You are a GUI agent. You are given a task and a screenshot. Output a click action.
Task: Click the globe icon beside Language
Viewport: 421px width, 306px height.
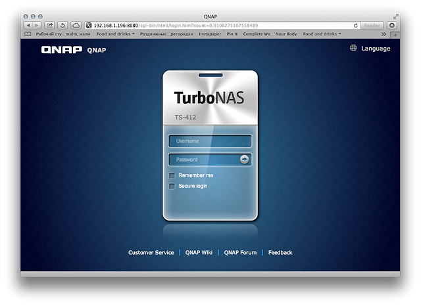click(x=353, y=48)
